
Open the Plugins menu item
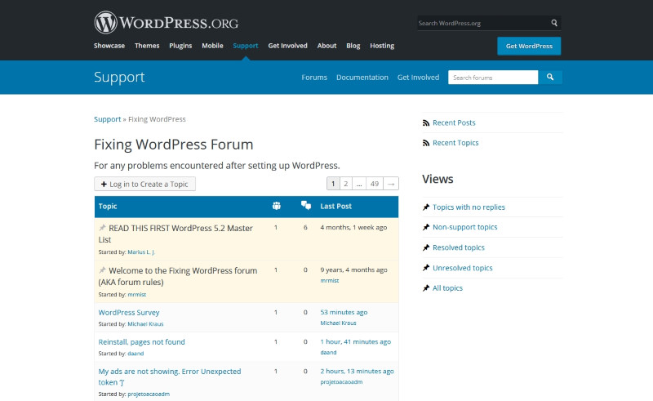[x=180, y=46]
